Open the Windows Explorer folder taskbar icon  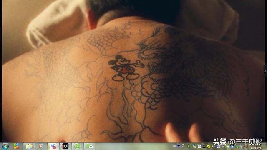[29, 146]
